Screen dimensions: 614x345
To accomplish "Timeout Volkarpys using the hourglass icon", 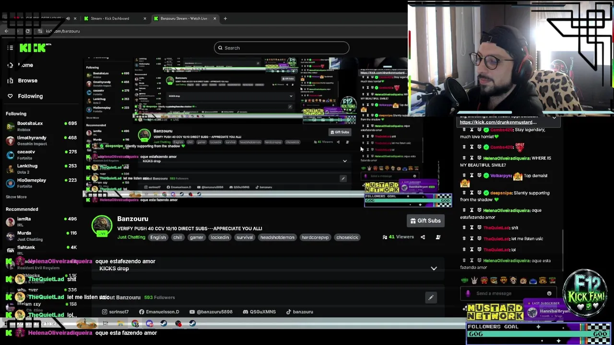I will click(x=472, y=175).
